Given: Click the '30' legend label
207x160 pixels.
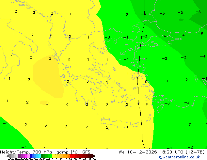Looking at the screenshot, I should click(75, 159).
